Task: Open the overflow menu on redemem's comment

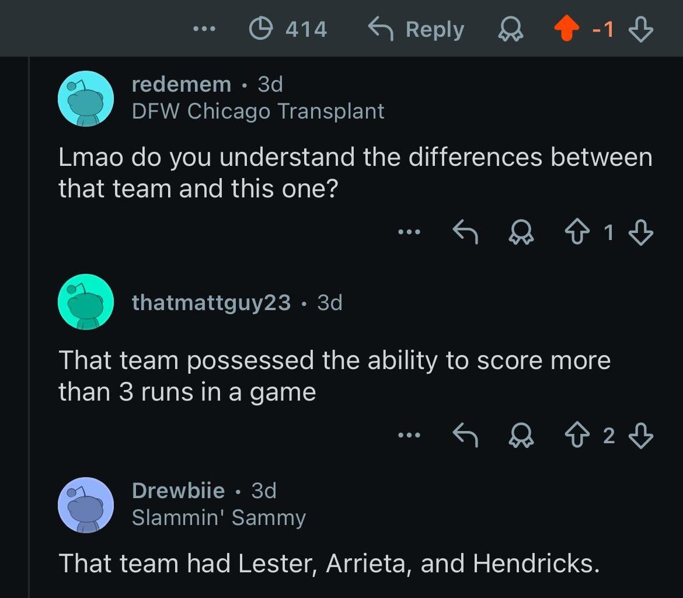Action: pos(410,231)
